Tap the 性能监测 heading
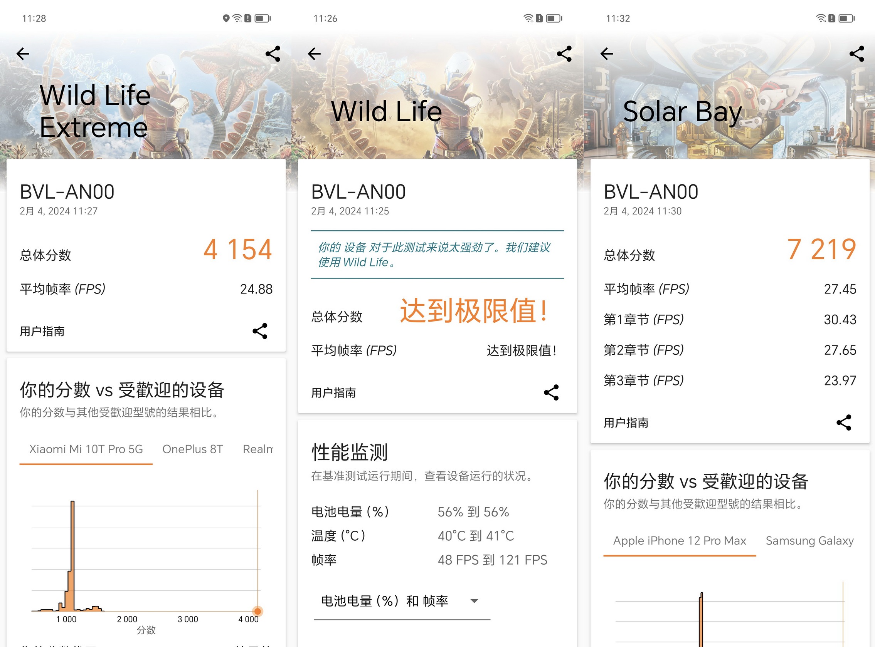The image size is (875, 647). pyautogui.click(x=349, y=453)
